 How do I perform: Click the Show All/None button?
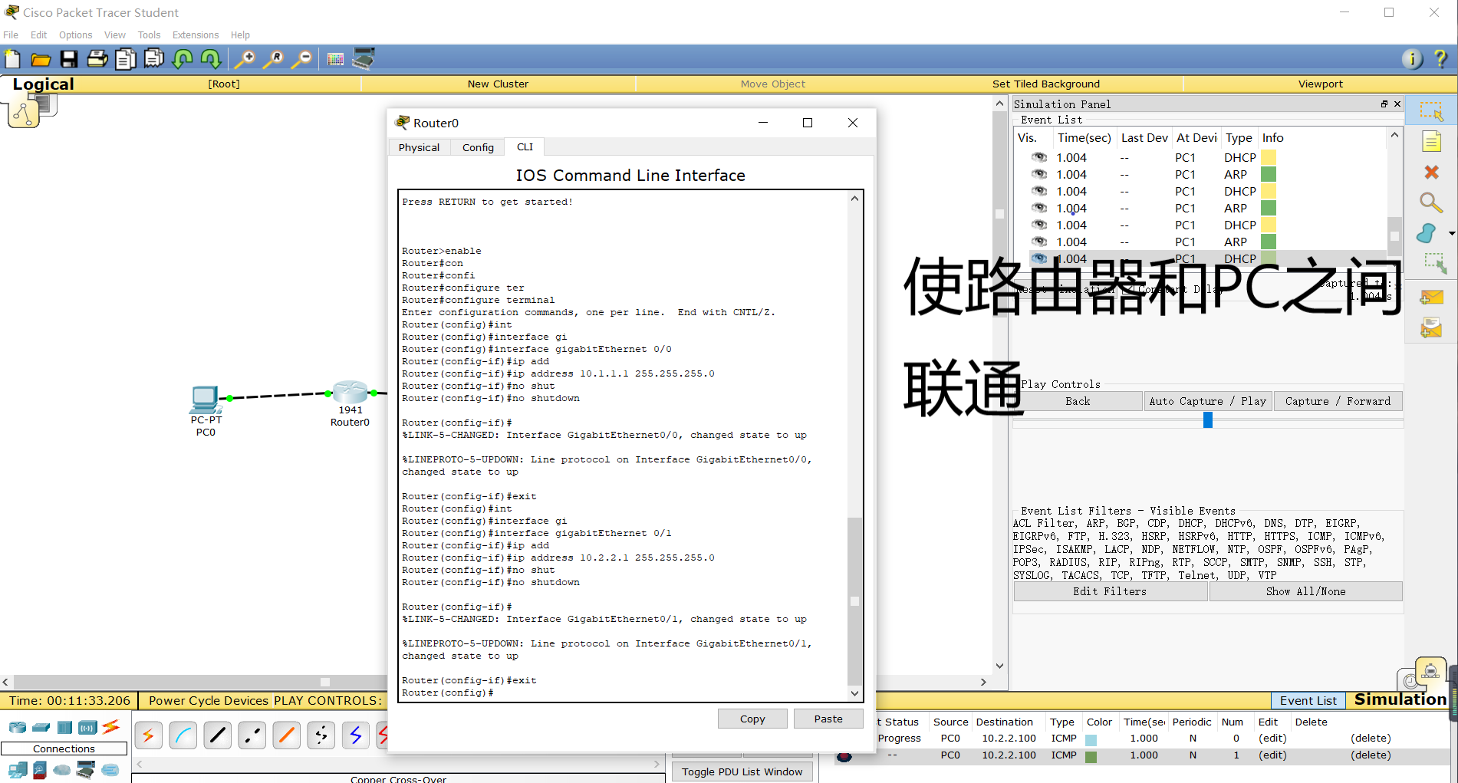[1305, 591]
